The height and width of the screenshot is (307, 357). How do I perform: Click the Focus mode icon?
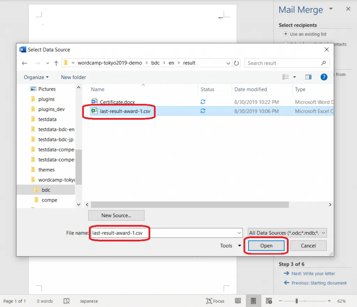(215, 301)
